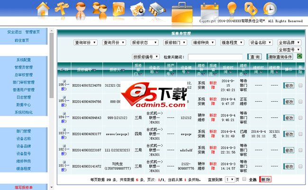
Task: Open the 设备名称 filter dropdown
Action: tap(261, 43)
